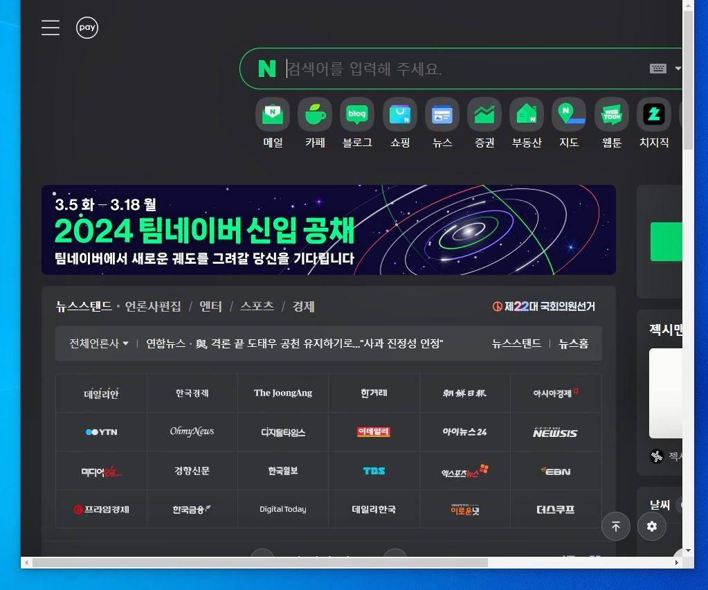Click the horizontal scrollbar right arrow
708x590 pixels.
676,562
